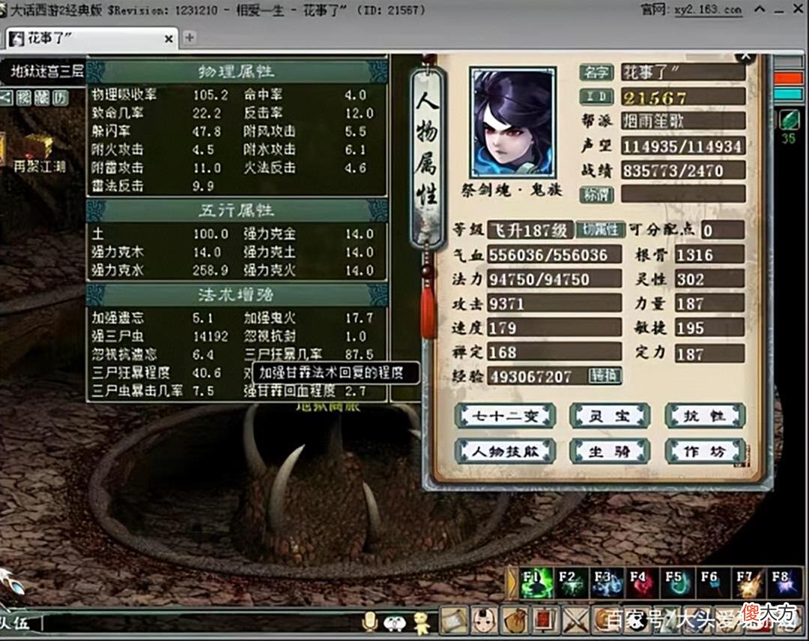Activate the F2 skill shortcut icon
The image size is (809, 641).
click(x=571, y=583)
